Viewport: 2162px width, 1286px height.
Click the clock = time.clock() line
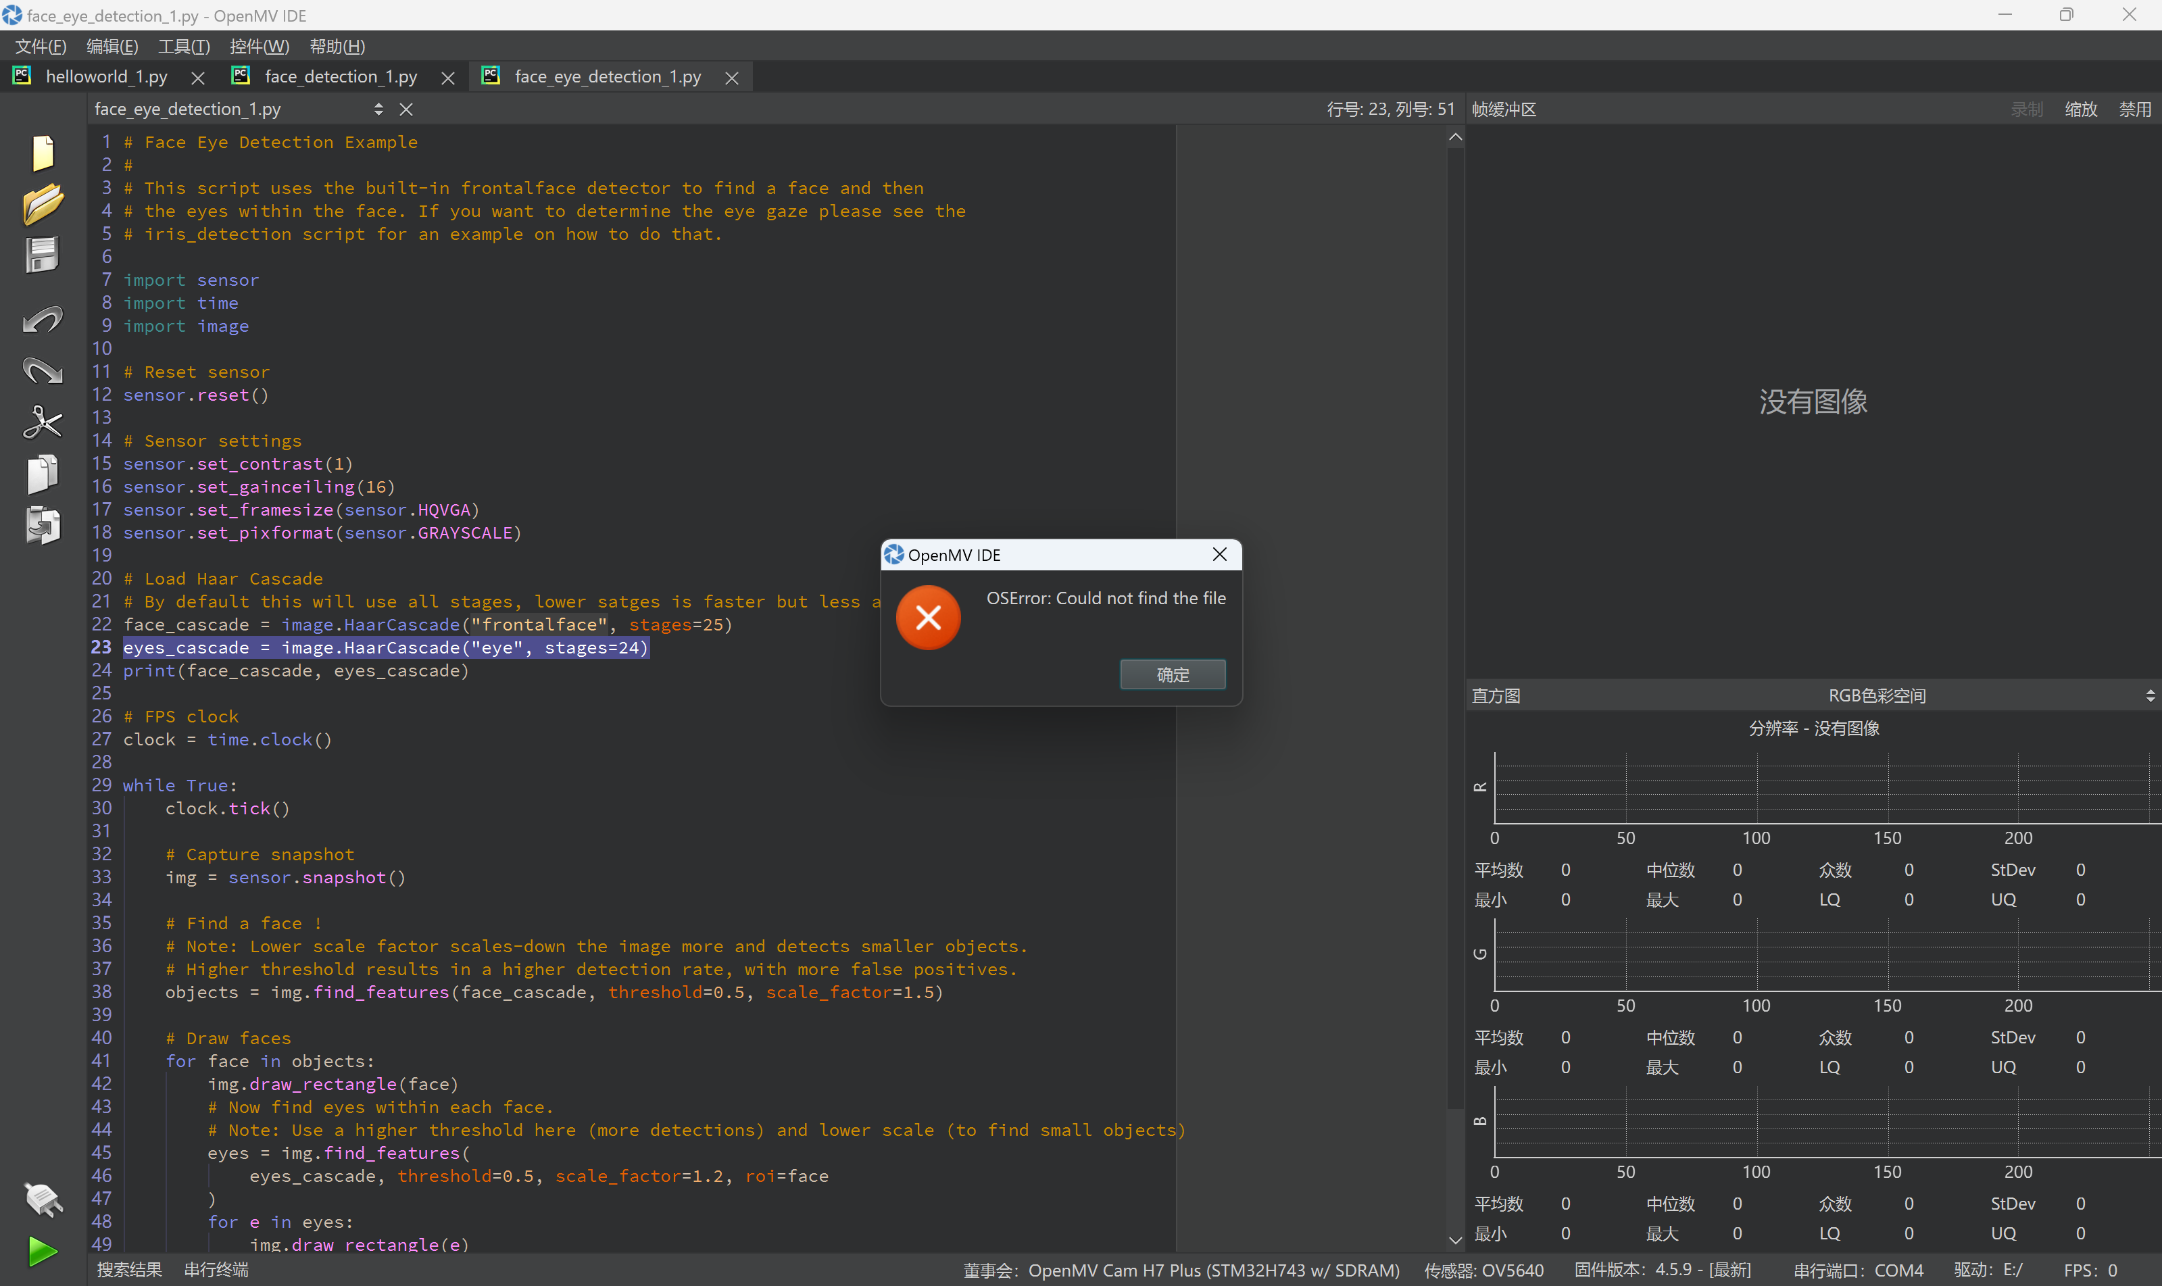pos(227,739)
